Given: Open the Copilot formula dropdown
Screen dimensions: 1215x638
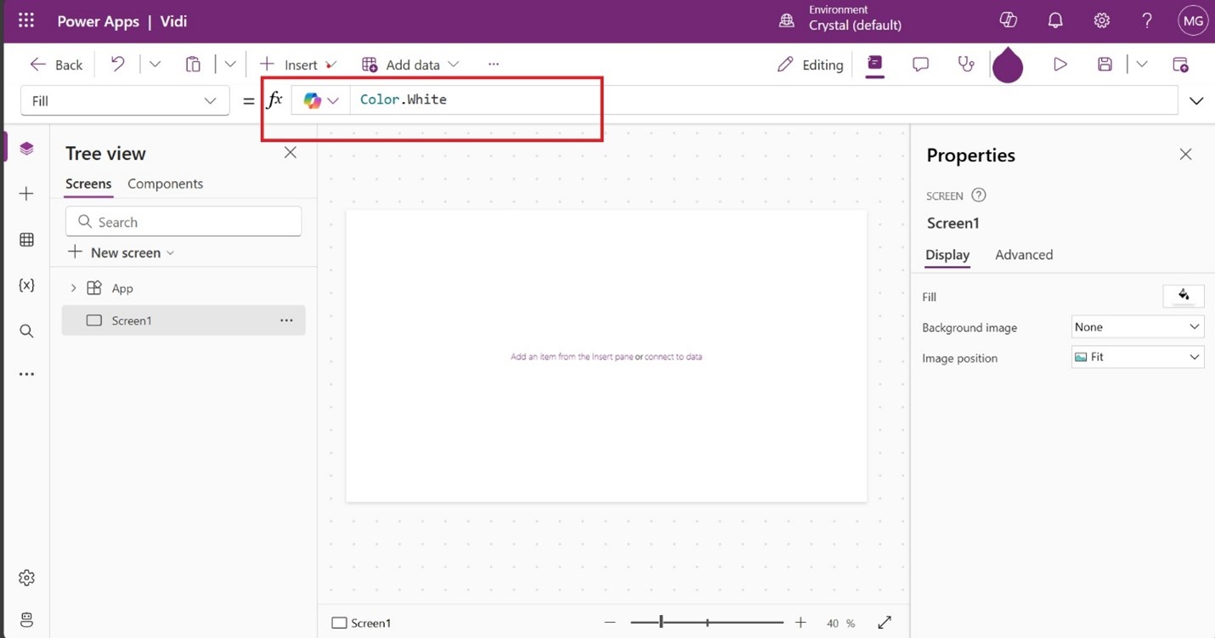Looking at the screenshot, I should click(321, 100).
